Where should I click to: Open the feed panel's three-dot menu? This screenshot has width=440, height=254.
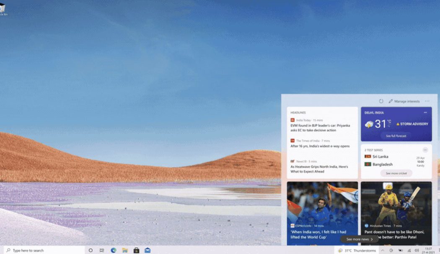point(427,101)
